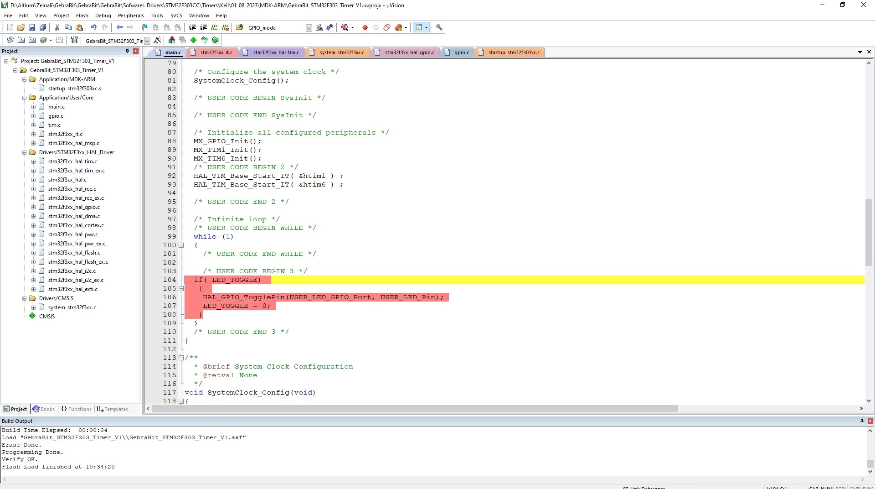Navigate backward with the blue arrow

pyautogui.click(x=119, y=27)
